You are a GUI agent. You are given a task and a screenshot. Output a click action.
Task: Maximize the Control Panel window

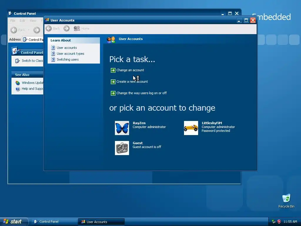tap(230, 14)
